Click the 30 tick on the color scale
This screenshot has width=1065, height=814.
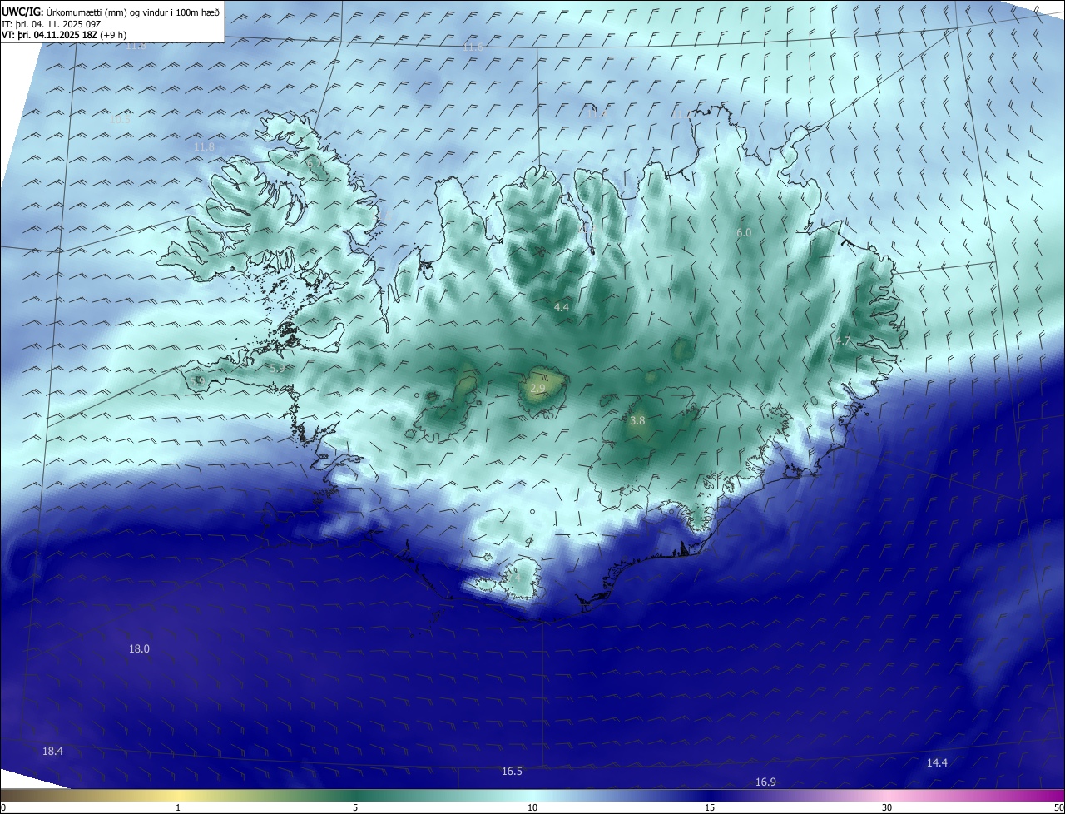click(887, 807)
